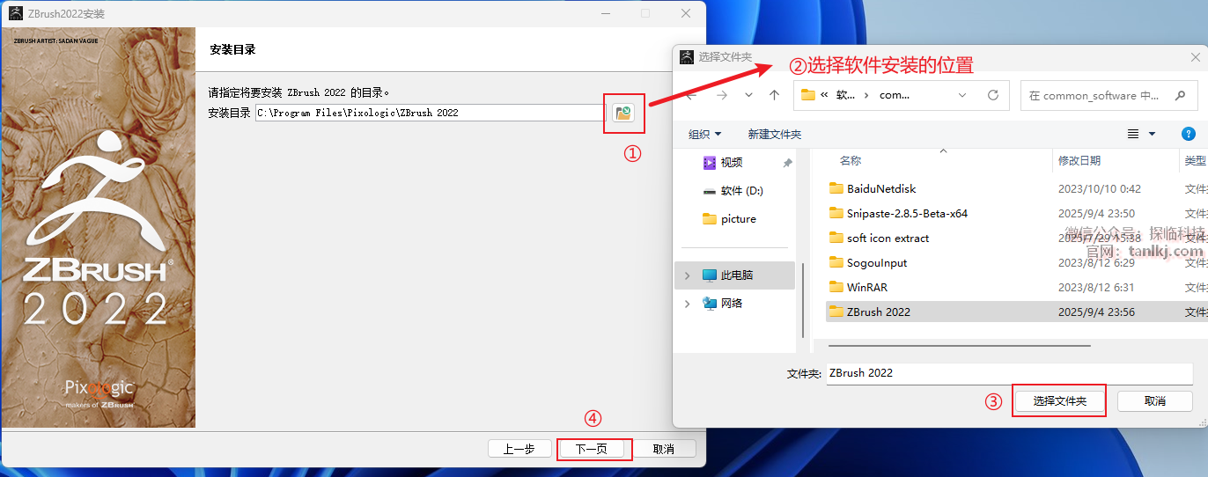Image resolution: width=1208 pixels, height=477 pixels.
Task: Expand the address bar history dropdown
Action: (x=962, y=95)
